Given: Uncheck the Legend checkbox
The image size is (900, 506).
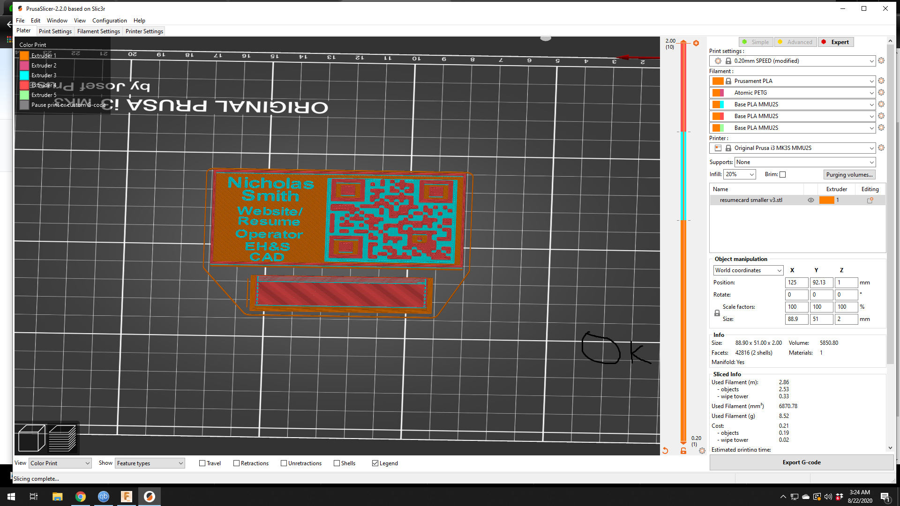Looking at the screenshot, I should point(375,463).
